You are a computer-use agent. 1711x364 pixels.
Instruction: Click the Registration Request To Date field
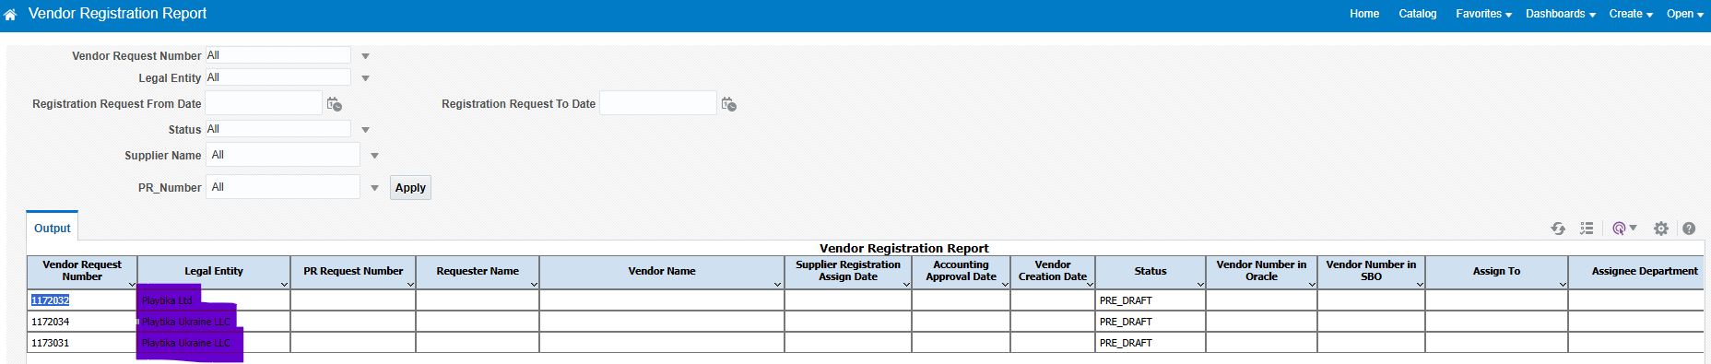[x=658, y=103]
